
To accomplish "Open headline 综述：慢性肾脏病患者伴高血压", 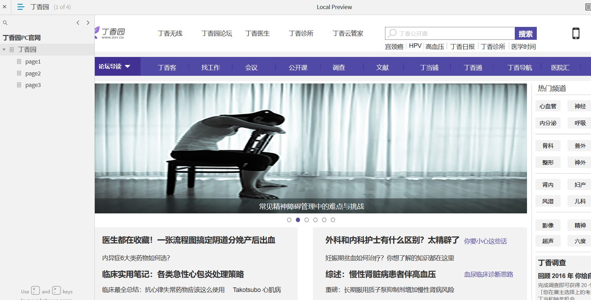I will click(381, 275).
